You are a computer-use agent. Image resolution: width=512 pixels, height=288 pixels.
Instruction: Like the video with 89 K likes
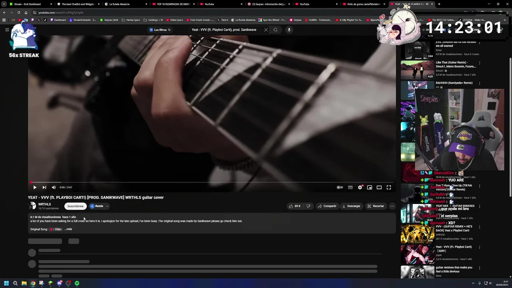295,206
